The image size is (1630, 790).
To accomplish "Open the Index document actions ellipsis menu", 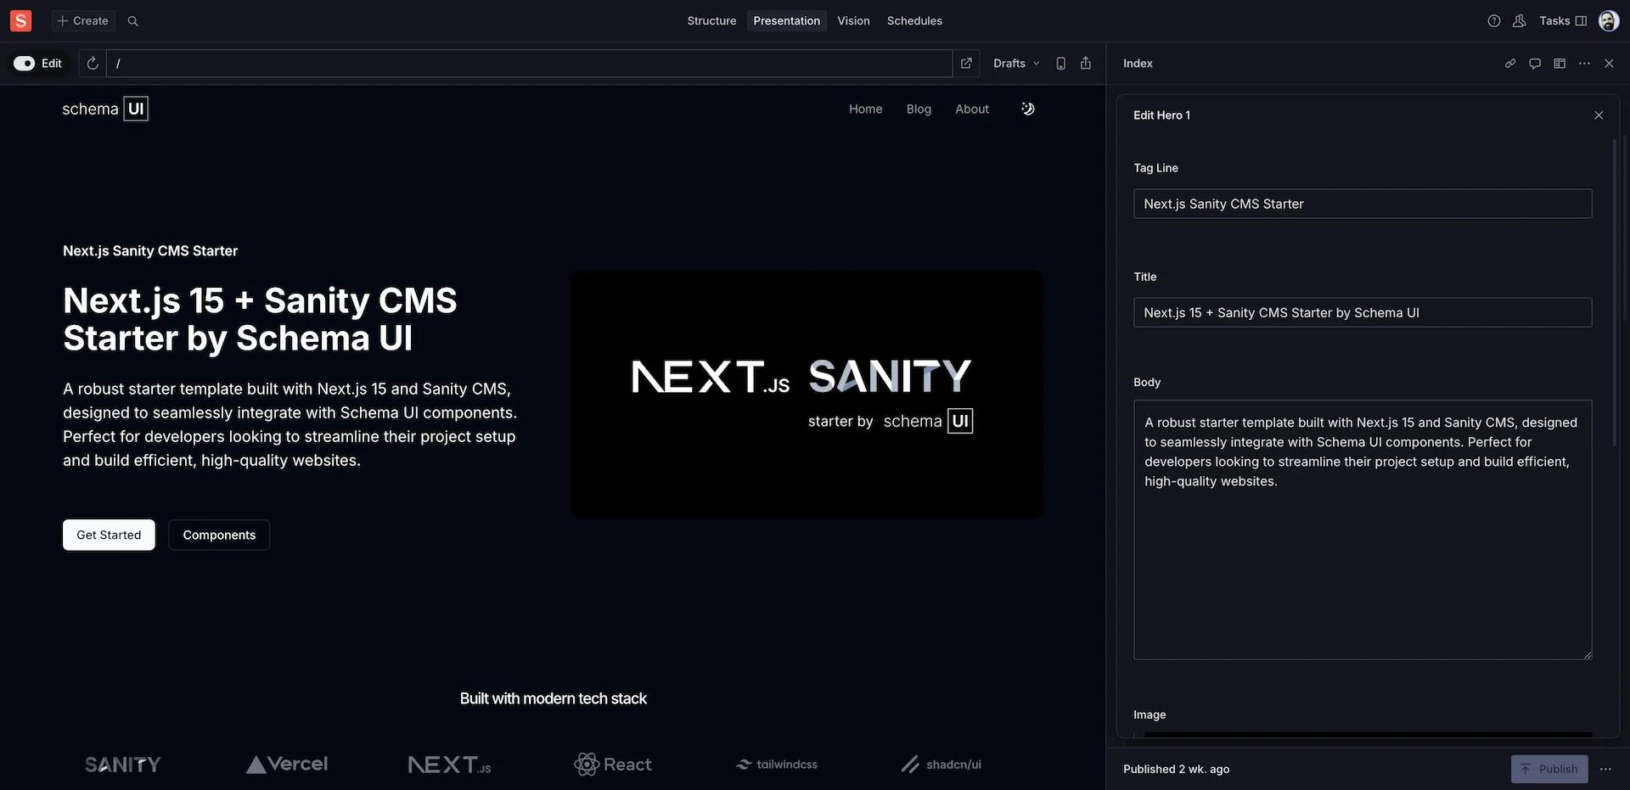I will [1584, 64].
